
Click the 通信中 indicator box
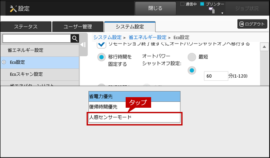pos(182,4)
